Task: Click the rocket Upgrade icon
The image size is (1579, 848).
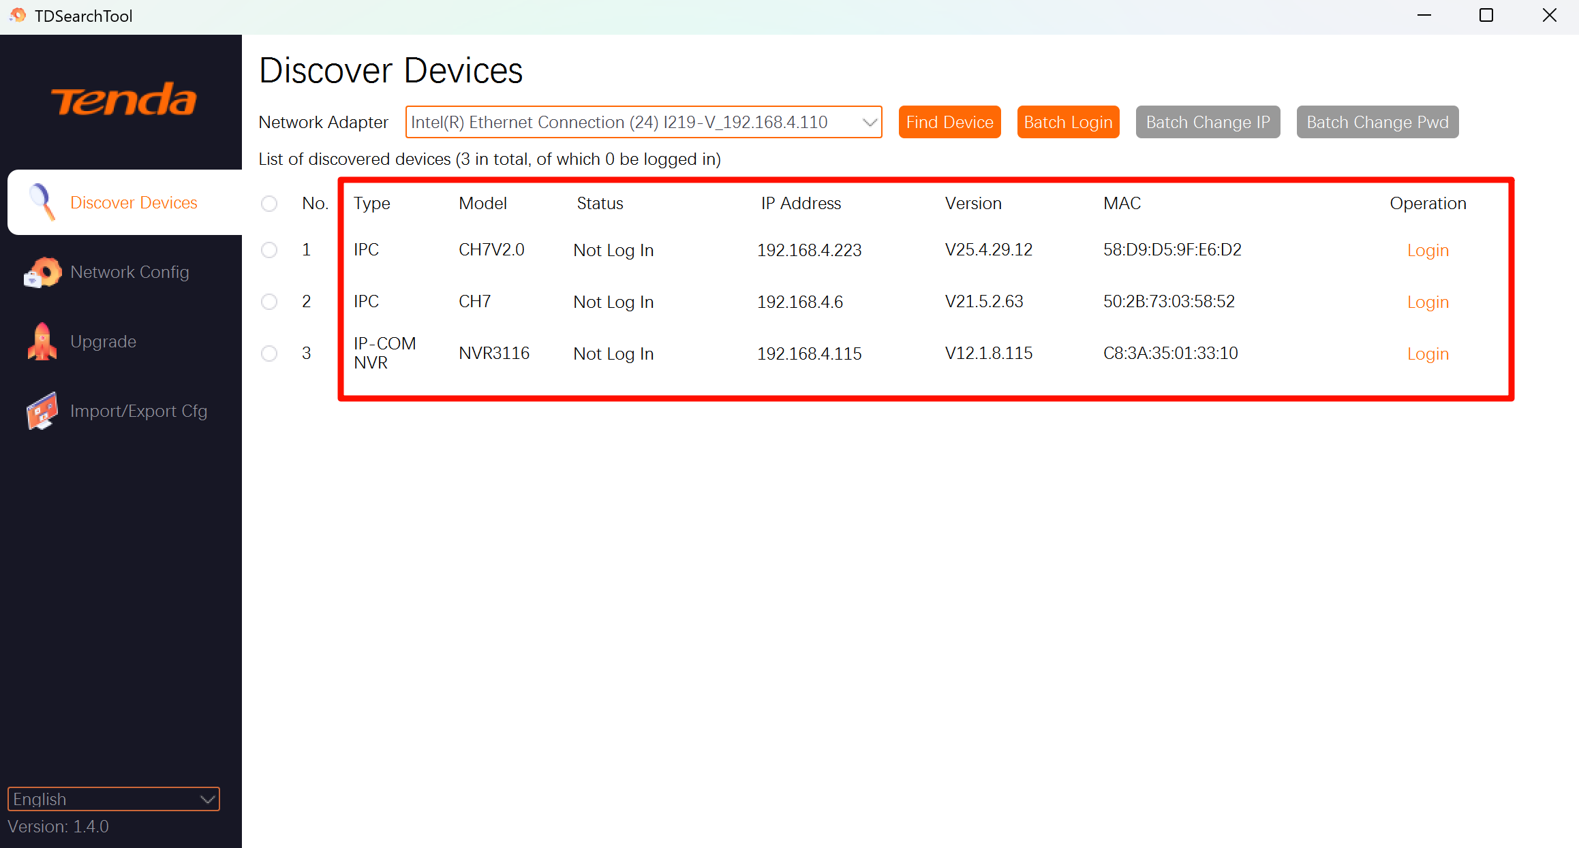Action: [x=42, y=341]
